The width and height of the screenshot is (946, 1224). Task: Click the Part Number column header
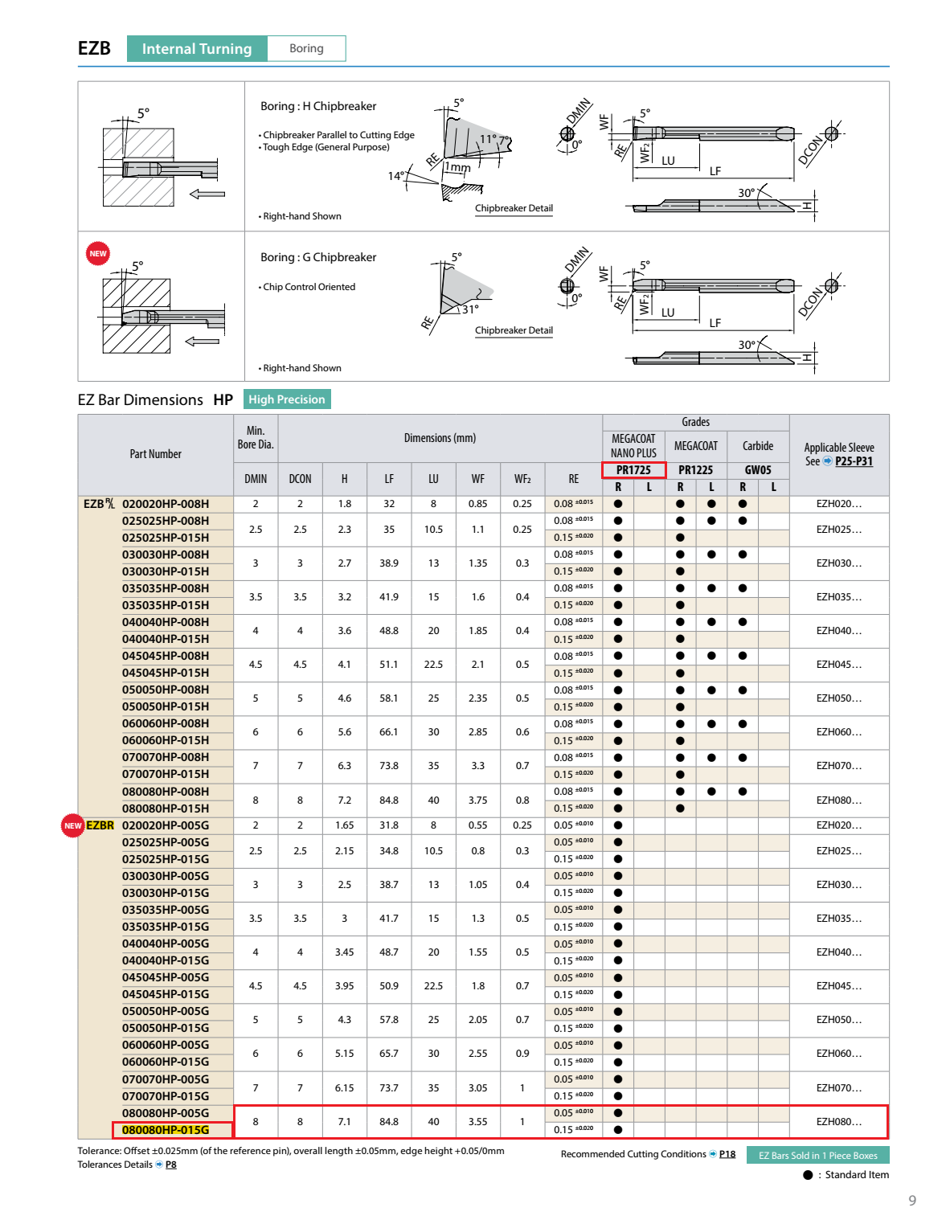point(156,454)
